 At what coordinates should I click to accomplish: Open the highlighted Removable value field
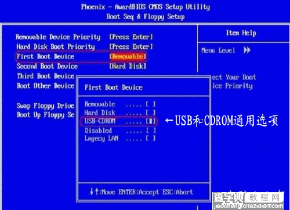(x=128, y=56)
